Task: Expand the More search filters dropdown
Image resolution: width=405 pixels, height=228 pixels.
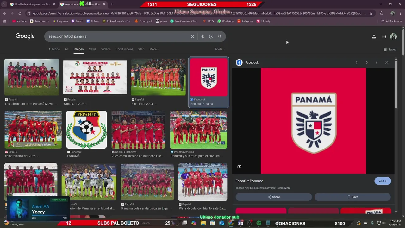Action: [x=154, y=49]
